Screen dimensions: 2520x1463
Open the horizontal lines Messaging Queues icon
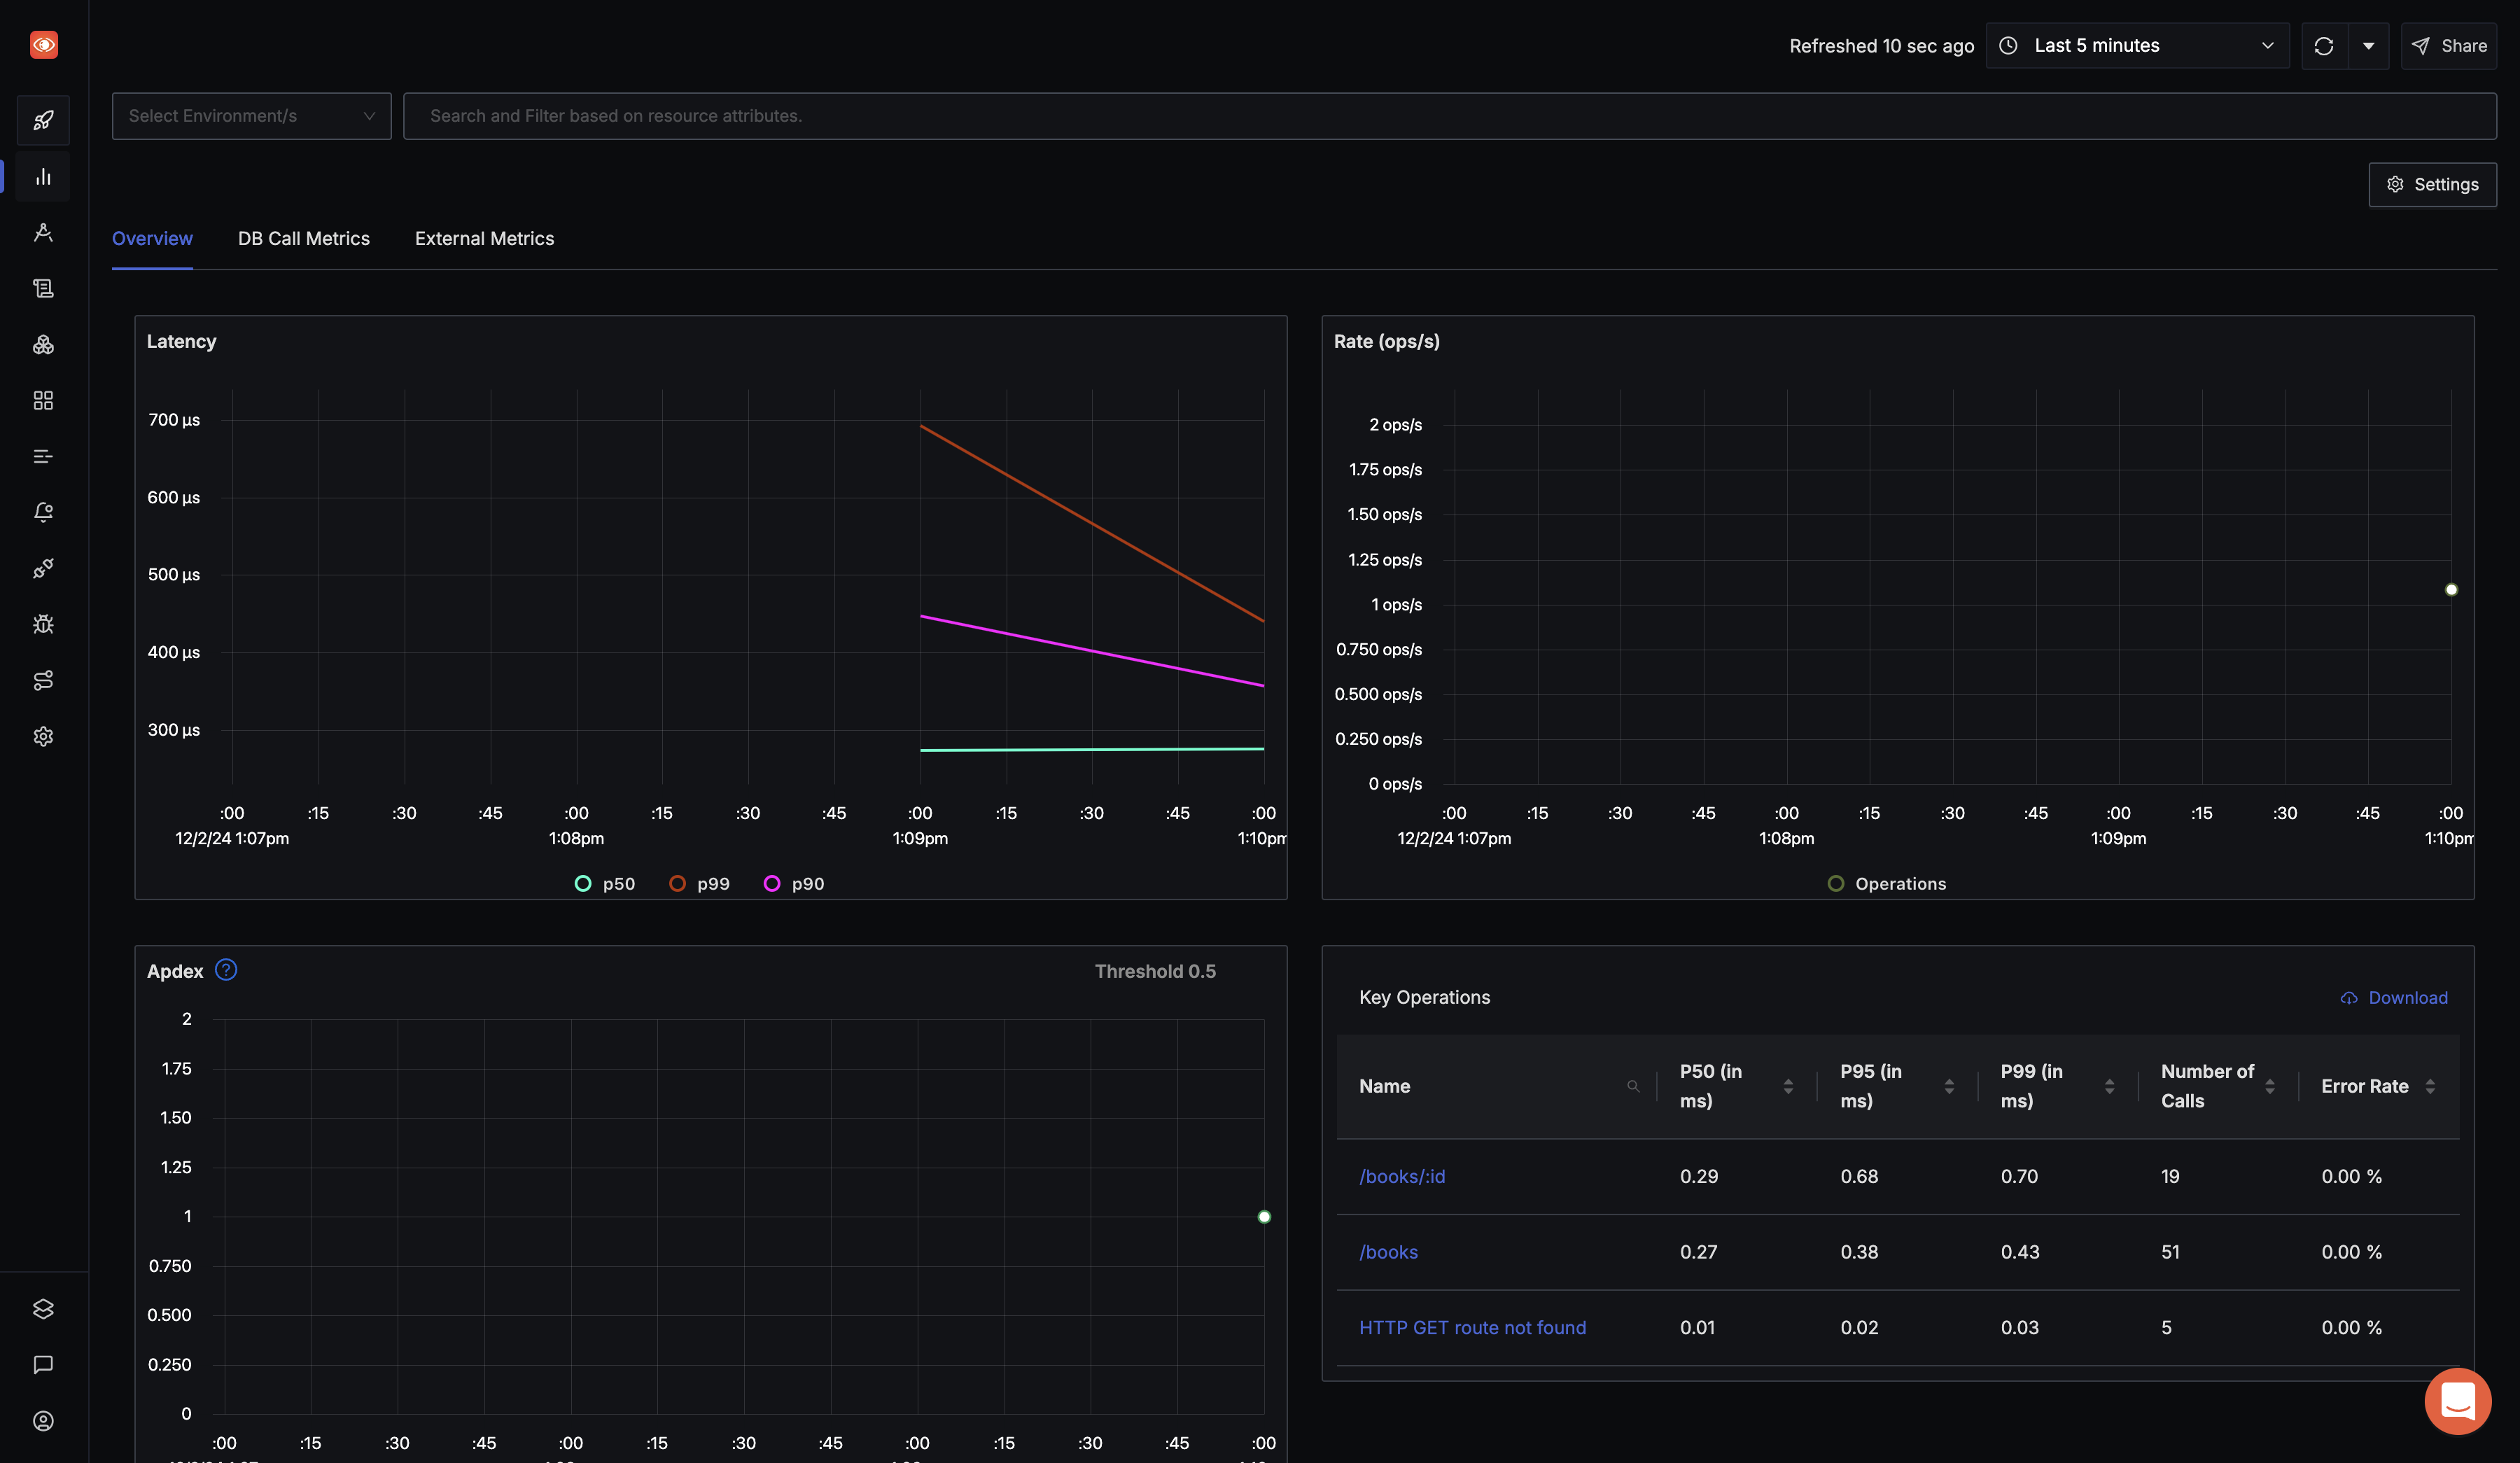click(43, 457)
